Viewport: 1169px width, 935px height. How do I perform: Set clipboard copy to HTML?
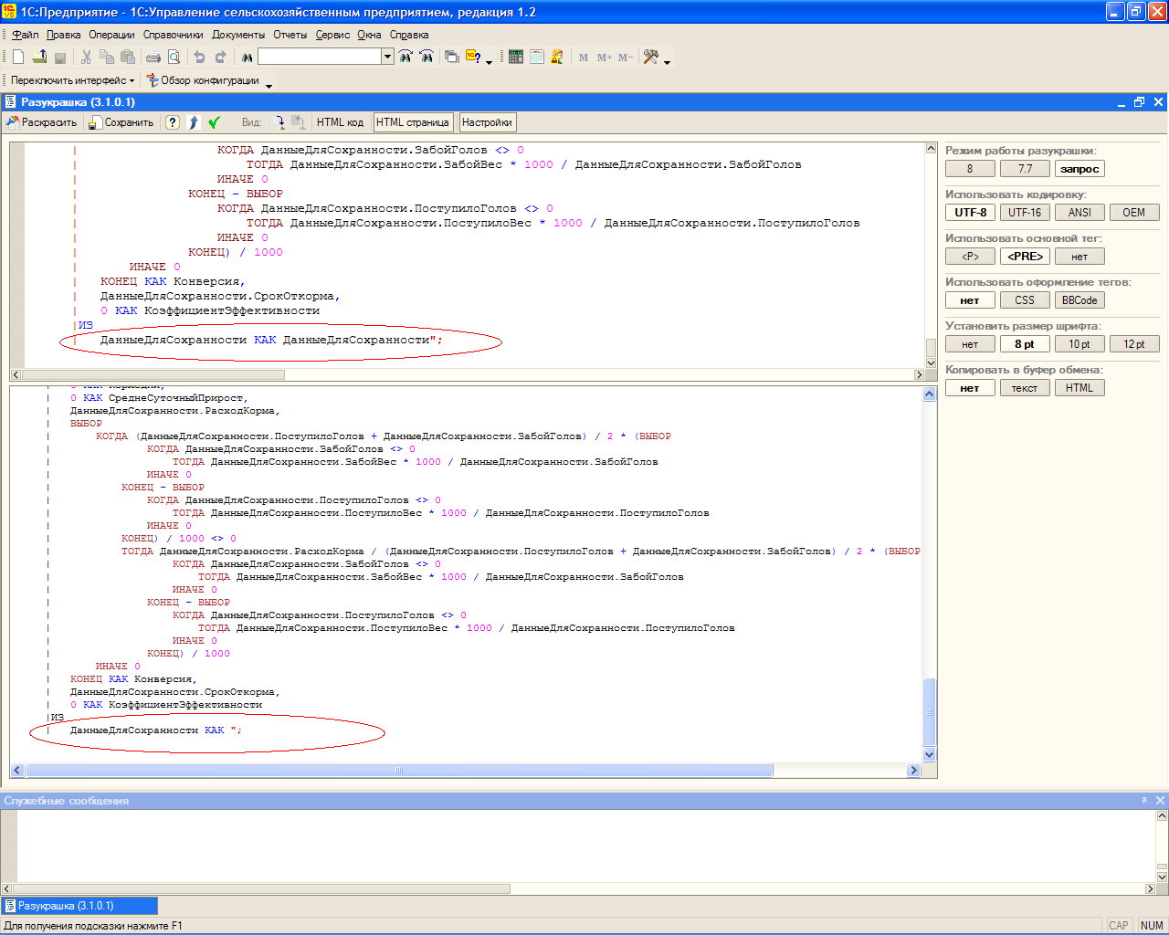pos(1079,388)
